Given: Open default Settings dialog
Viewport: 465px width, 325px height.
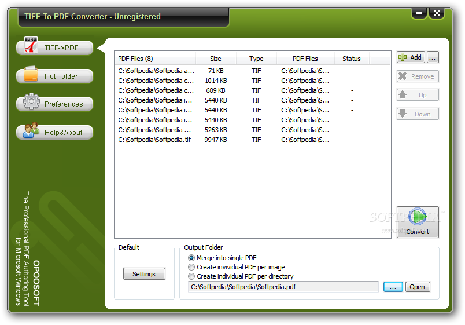Looking at the screenshot, I should pyautogui.click(x=144, y=274).
